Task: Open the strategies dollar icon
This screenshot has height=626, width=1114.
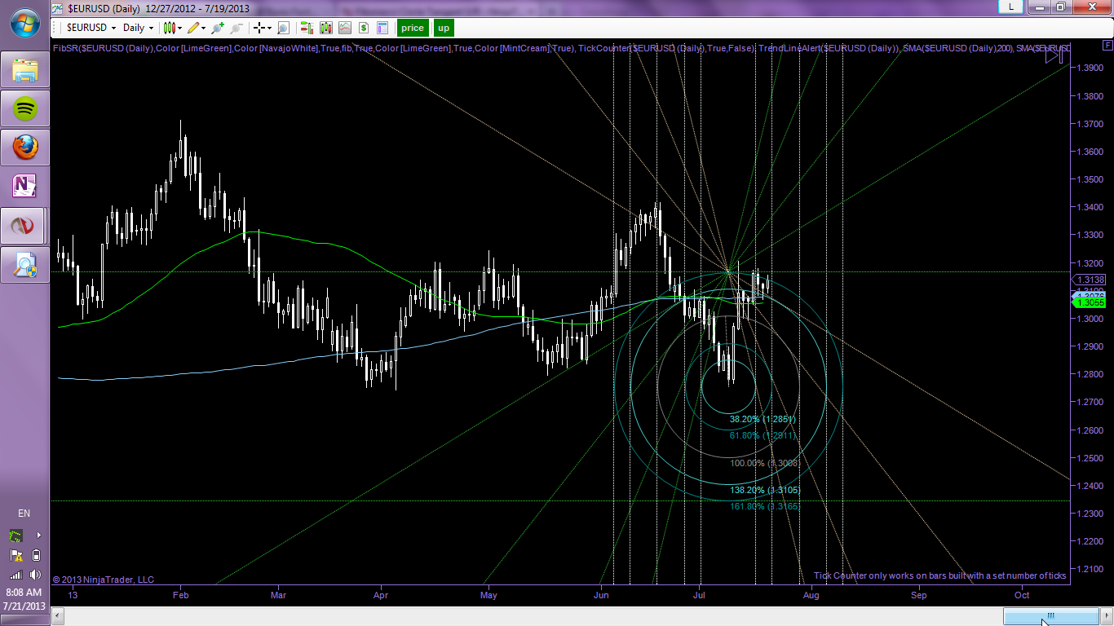Action: [363, 28]
